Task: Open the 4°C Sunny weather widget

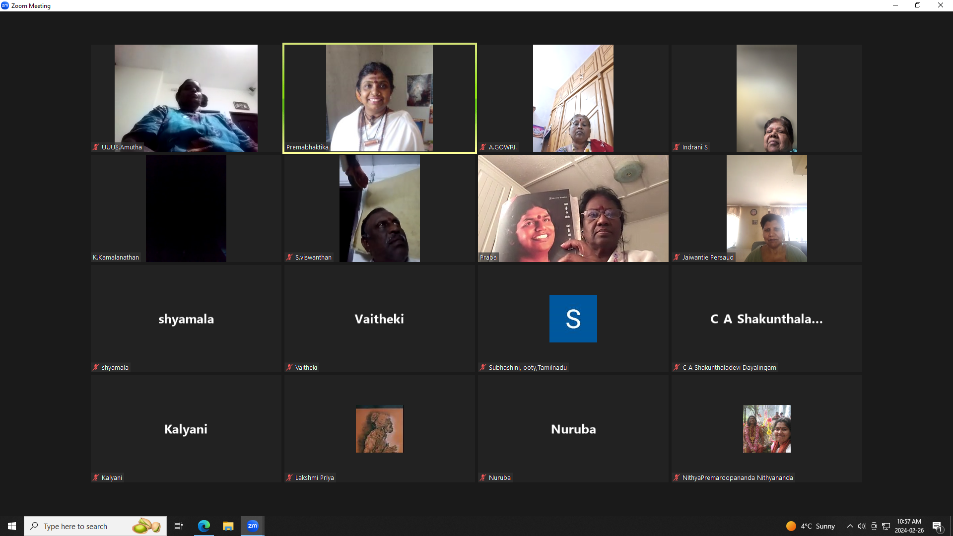Action: (811, 526)
